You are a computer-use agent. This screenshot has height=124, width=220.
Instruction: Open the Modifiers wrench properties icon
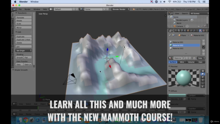[x=194, y=31]
